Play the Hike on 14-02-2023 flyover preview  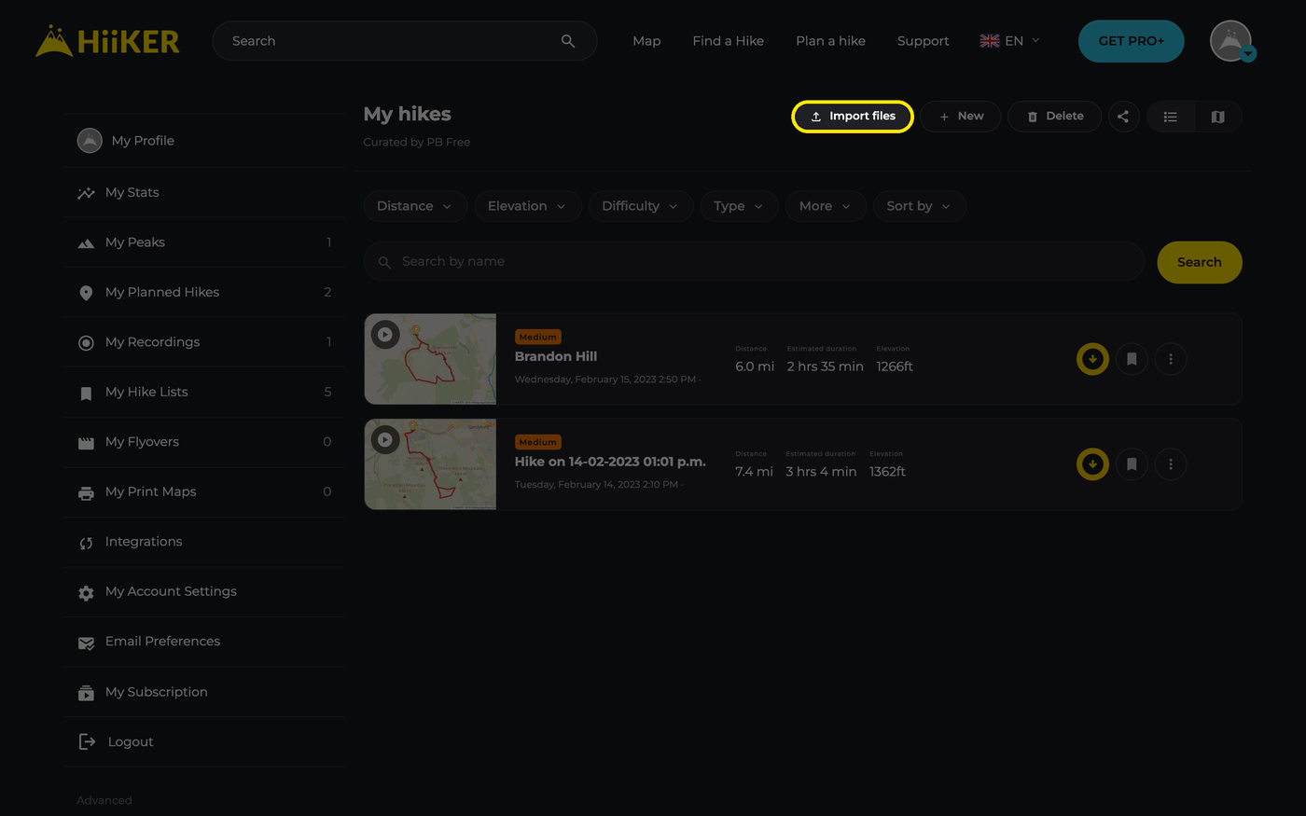coord(385,439)
